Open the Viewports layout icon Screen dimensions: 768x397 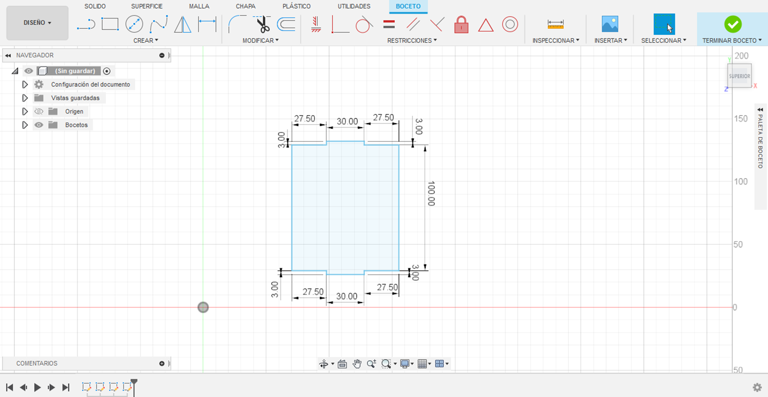(439, 364)
